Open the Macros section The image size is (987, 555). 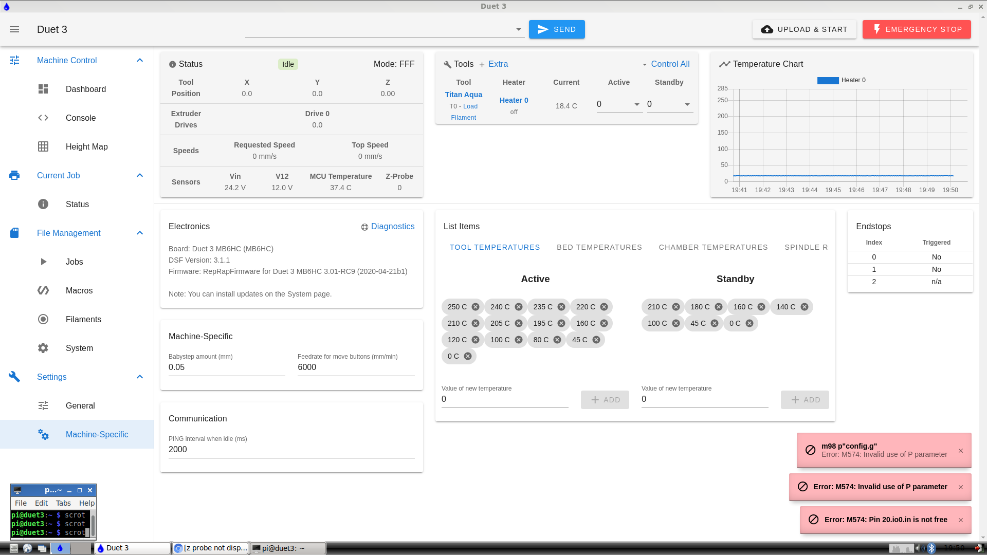(79, 290)
